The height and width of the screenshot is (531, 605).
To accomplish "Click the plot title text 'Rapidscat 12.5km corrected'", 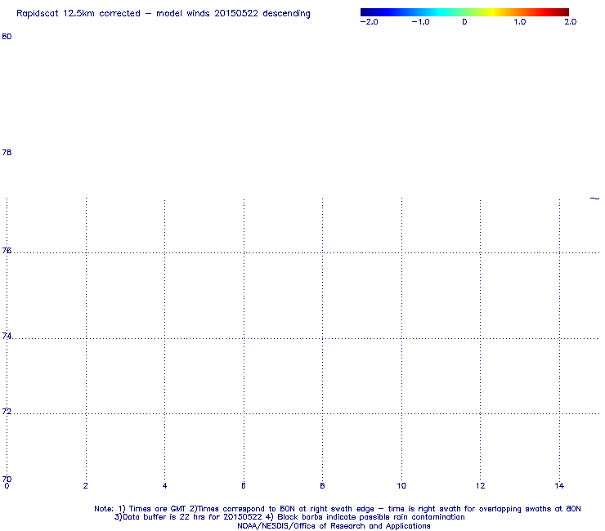I will (x=78, y=14).
